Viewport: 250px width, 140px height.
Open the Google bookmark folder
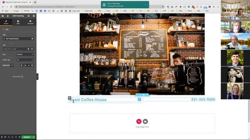(x=15, y=11)
